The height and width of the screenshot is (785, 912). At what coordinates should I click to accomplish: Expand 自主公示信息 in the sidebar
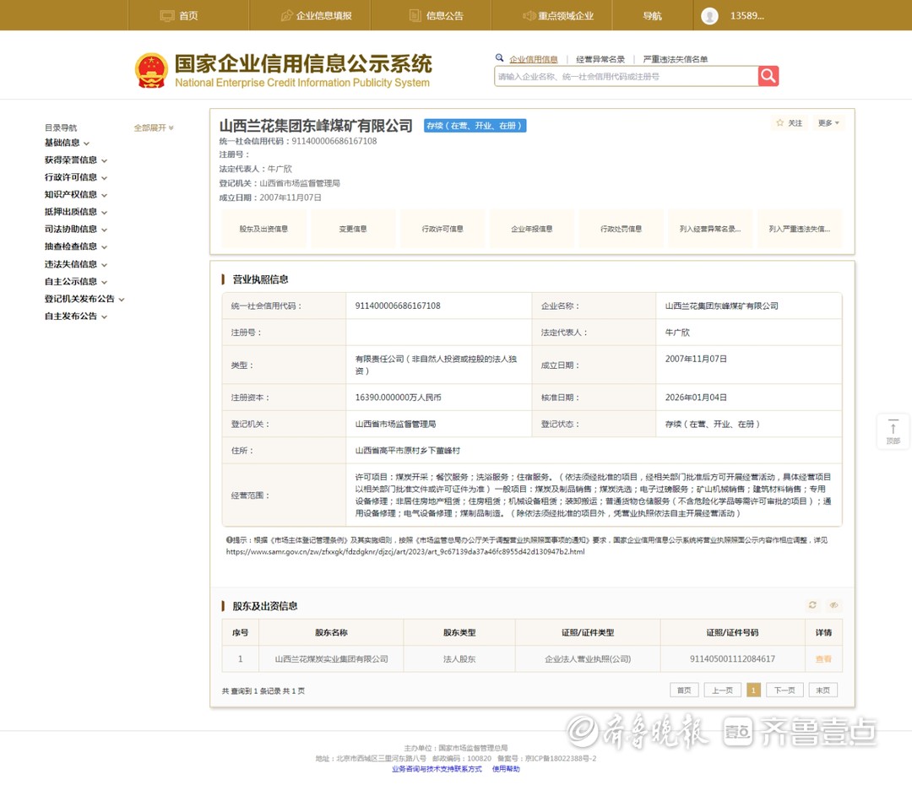76,281
